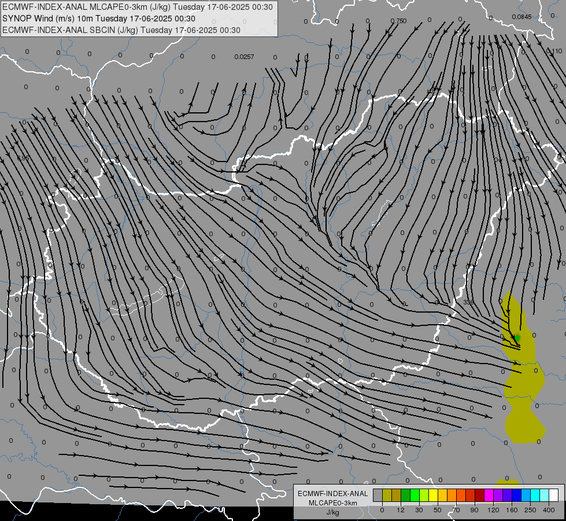Image resolution: width=566 pixels, height=521 pixels.
Task: Choose the dark green legend swatch
Action: 406,495
